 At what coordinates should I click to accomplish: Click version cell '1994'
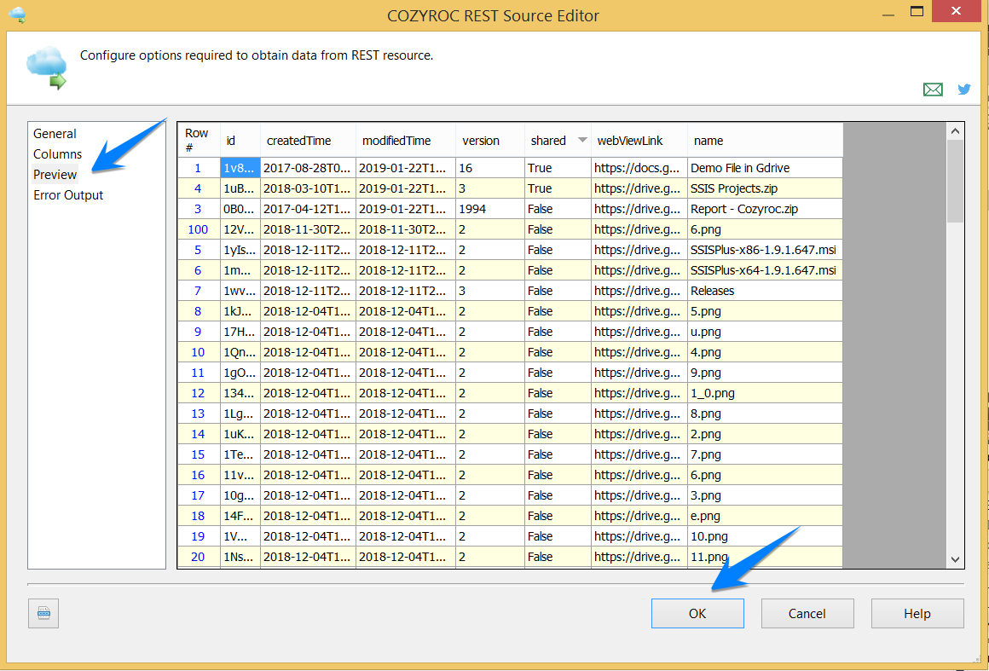pos(490,209)
